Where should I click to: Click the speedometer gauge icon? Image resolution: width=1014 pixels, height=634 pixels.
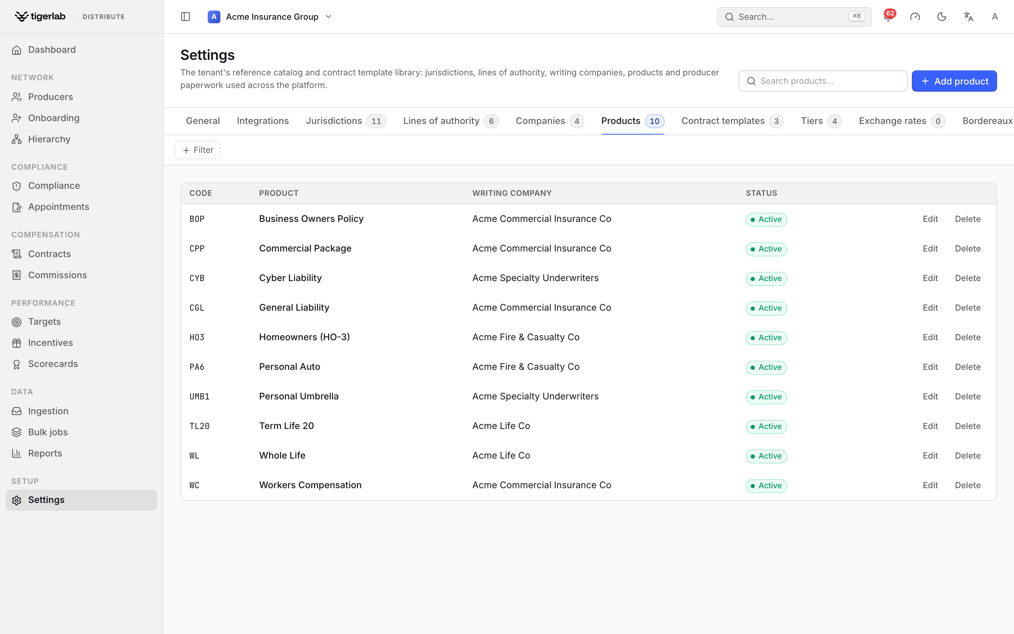coord(915,17)
